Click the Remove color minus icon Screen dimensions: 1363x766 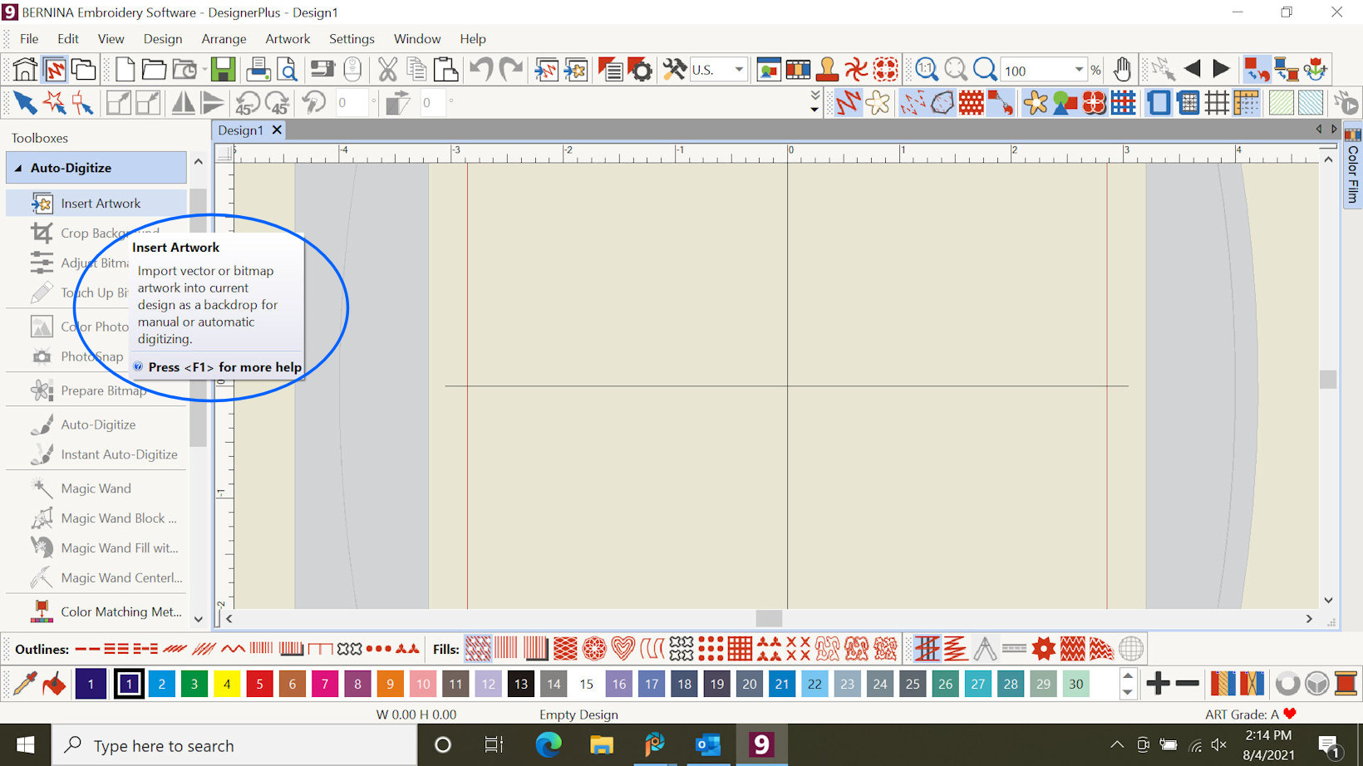click(x=1188, y=684)
